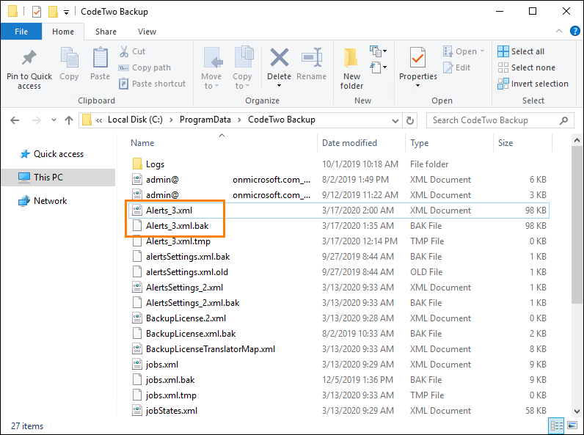Select BackupLicenseTranslatorMap.xml file
Screen dimensions: 584x435
338,349
